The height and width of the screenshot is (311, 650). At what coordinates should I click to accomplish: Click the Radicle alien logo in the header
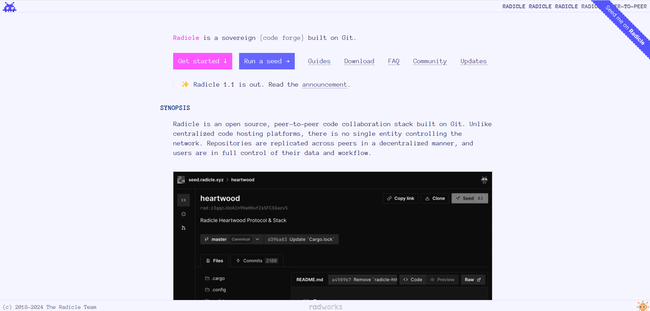click(x=10, y=7)
